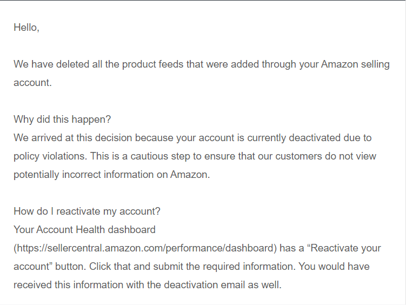This screenshot has height=305, width=406.
Task: Click the "Hello," greeting text
Action: (26, 28)
